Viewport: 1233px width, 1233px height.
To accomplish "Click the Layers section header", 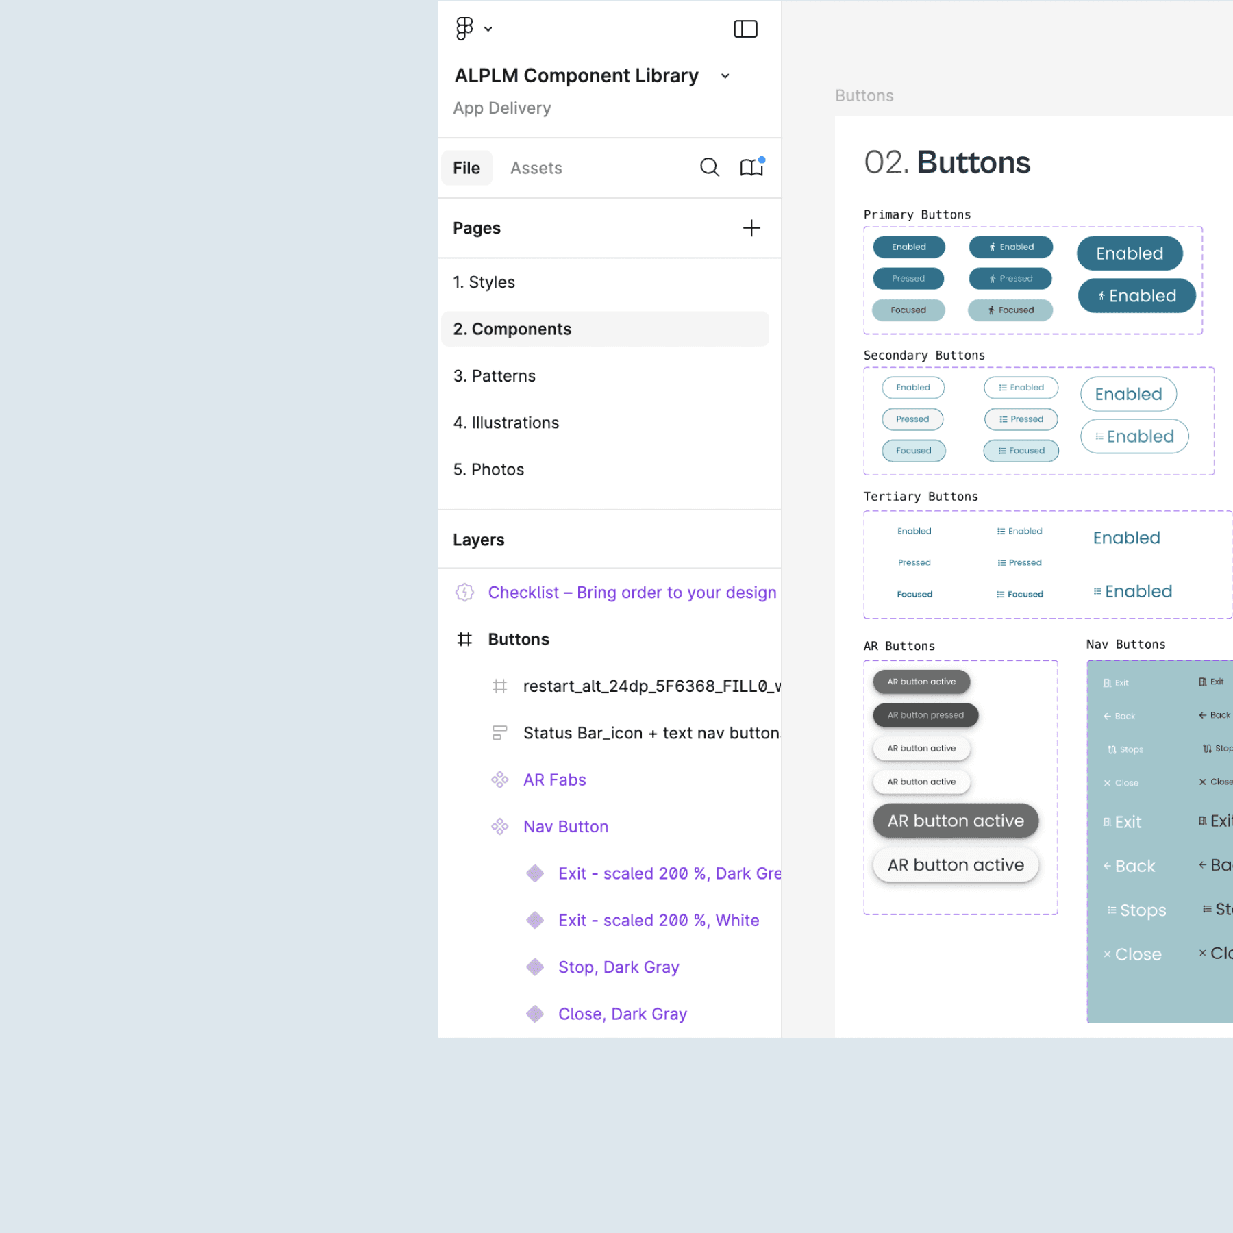I will pyautogui.click(x=479, y=540).
